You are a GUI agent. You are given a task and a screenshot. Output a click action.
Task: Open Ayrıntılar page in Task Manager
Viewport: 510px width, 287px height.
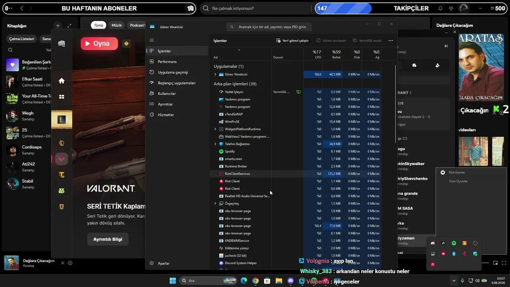tap(177, 104)
